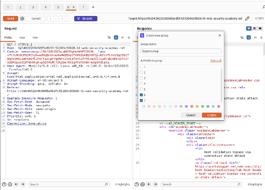Pick the gray color swatch for the group

pyautogui.click(x=181, y=106)
